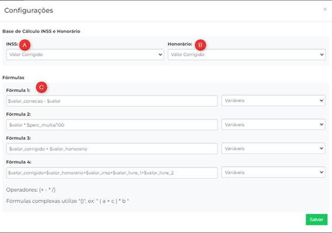The height and width of the screenshot is (233, 332).
Task: Expand the Variáveis dropdown for Fórmula 3
Action: pos(273,148)
